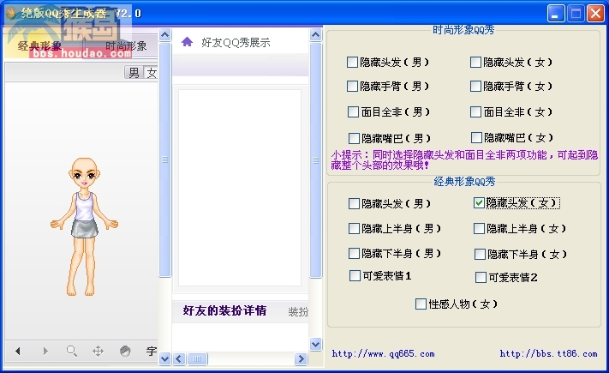Select 女 gender button
Viewport: 609px width, 373px height.
pyautogui.click(x=152, y=72)
